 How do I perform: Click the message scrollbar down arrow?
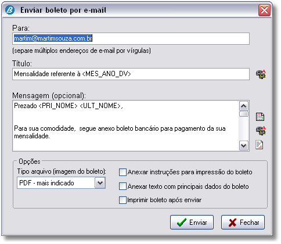(244, 146)
